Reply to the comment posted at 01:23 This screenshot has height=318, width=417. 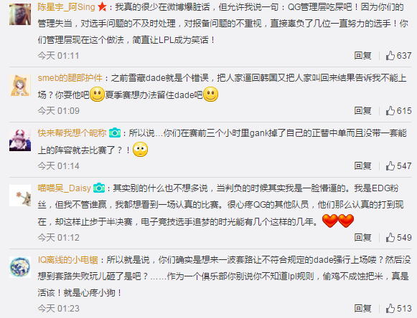tap(362, 309)
